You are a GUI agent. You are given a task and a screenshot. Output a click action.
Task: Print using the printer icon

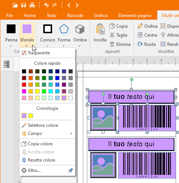[32, 5]
